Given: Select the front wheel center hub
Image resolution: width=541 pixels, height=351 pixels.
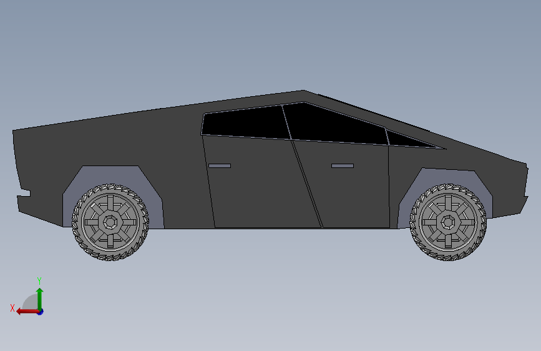Looking at the screenshot, I should (x=448, y=222).
